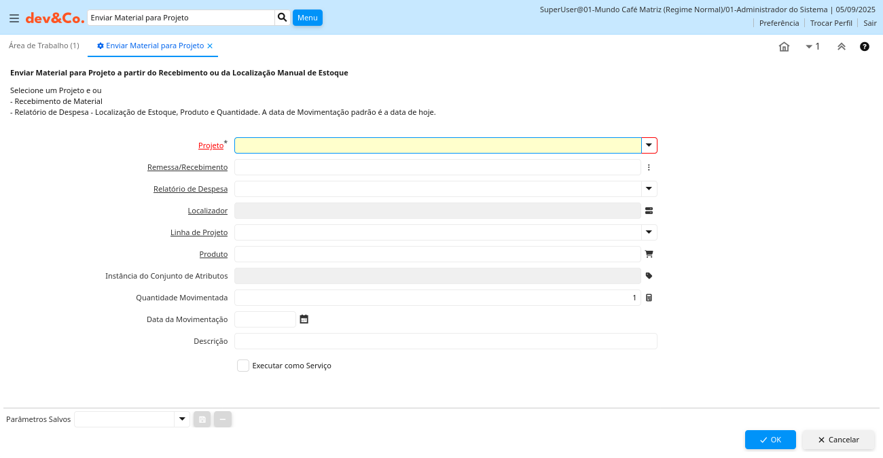Enable Executar como Serviço checkbox
Viewport: 883px width, 458px height.
click(x=243, y=366)
